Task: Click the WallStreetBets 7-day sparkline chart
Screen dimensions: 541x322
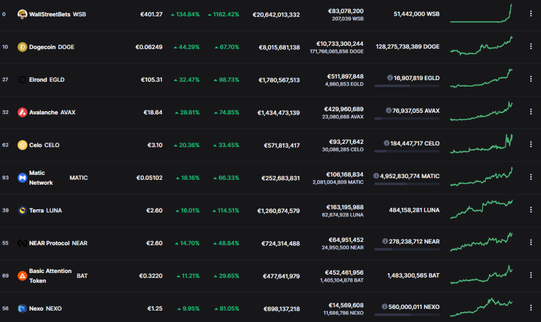Action: pyautogui.click(x=481, y=13)
